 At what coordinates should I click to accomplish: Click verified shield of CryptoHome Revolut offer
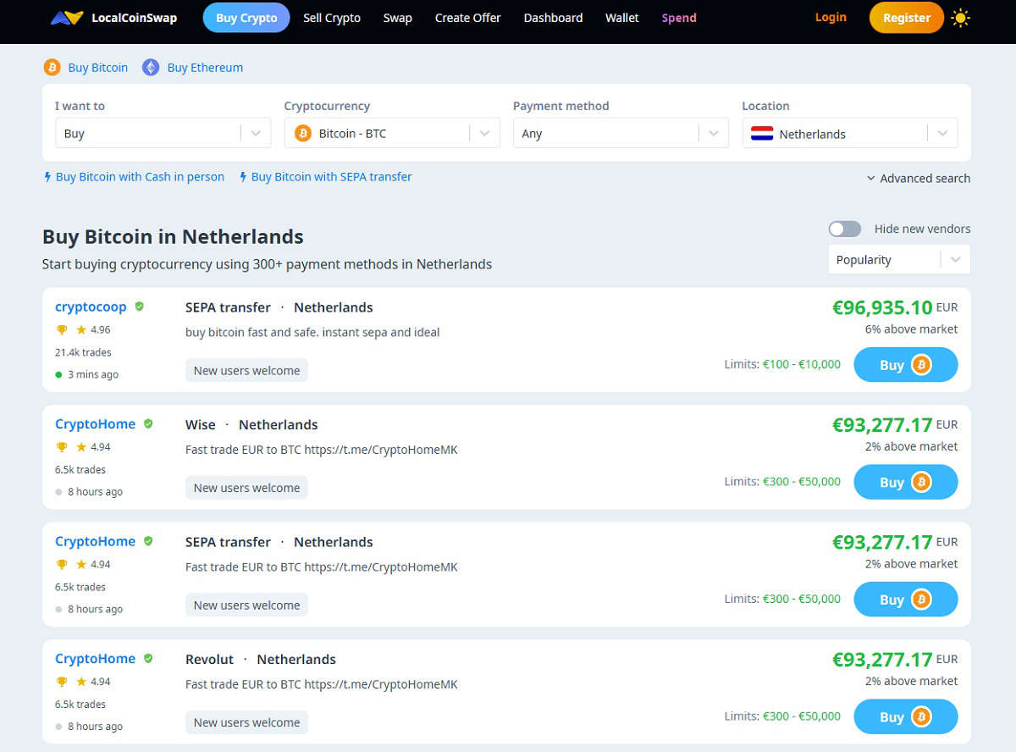click(148, 658)
